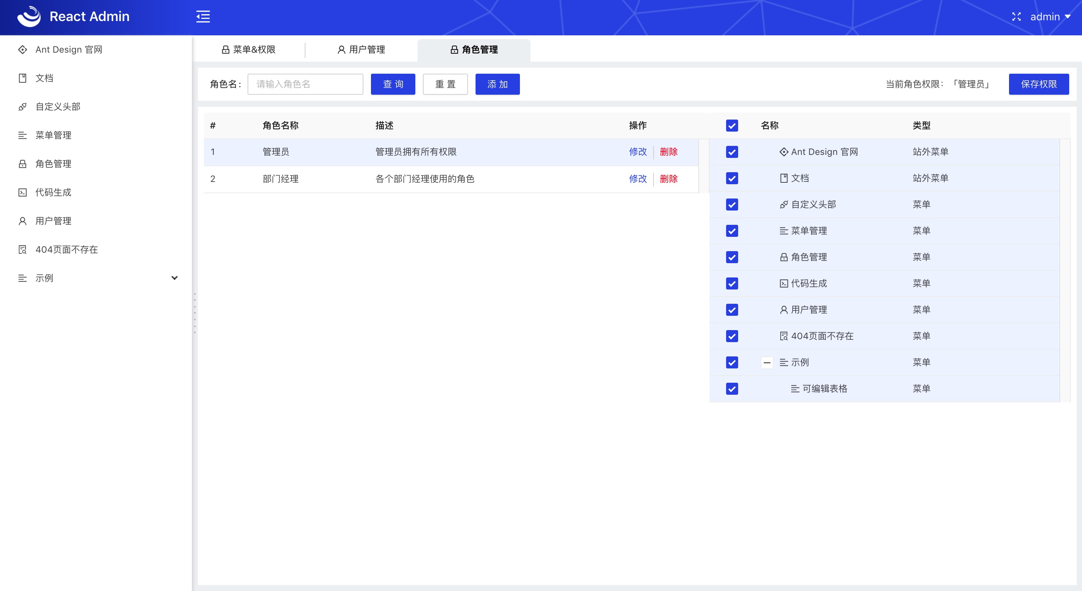Viewport: 1082px width, 591px height.
Task: Click the sidebar collapse menu-fold icon
Action: coord(203,17)
